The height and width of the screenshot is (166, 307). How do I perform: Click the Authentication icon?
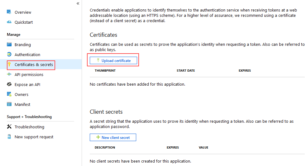(x=9, y=55)
